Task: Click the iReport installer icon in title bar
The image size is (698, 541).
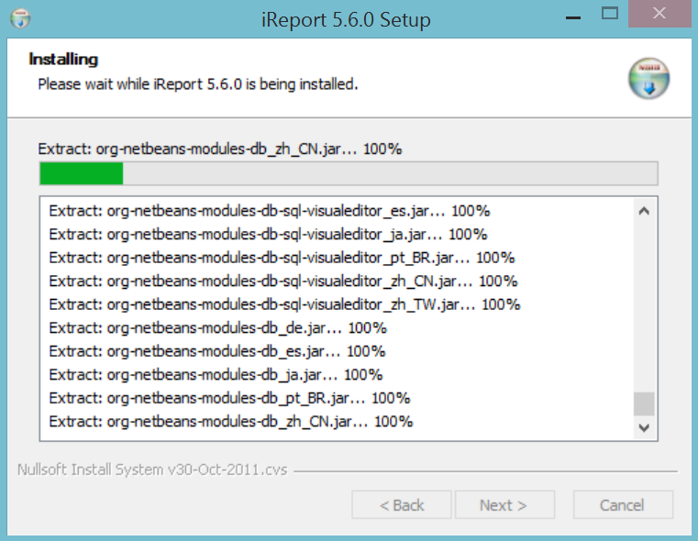Action: coord(20,19)
